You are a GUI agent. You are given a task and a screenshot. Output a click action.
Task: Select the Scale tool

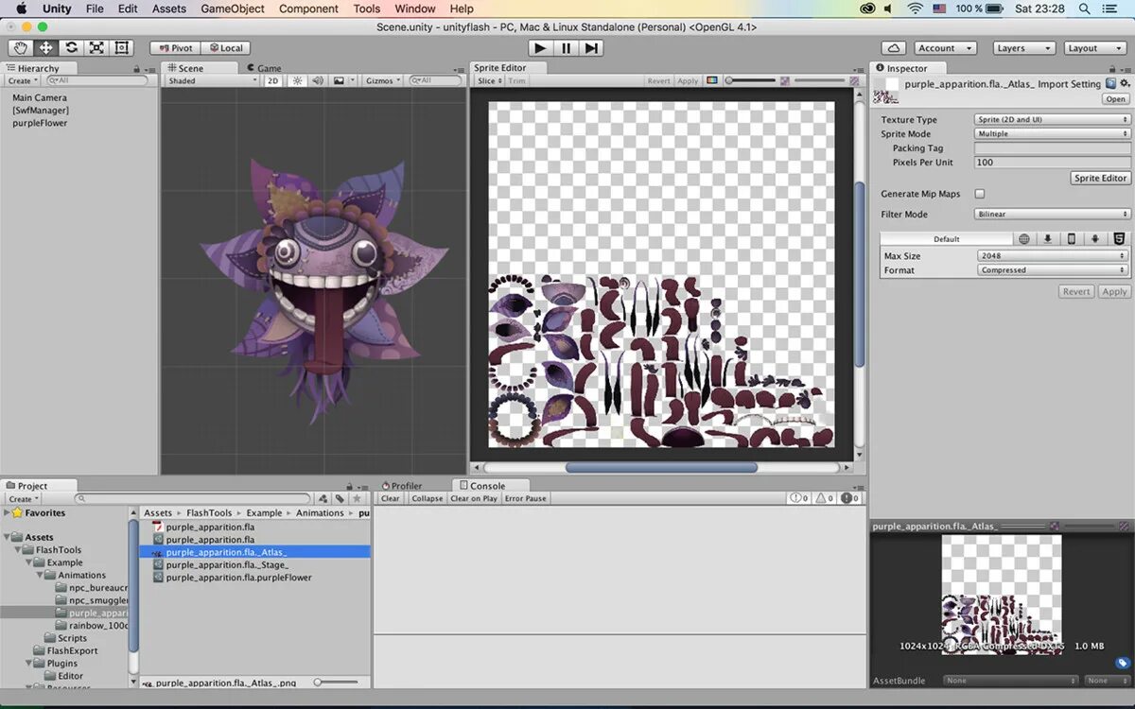(x=96, y=47)
